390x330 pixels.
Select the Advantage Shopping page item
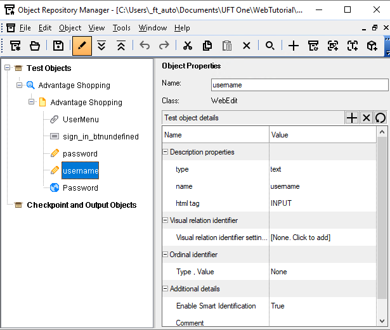point(86,103)
